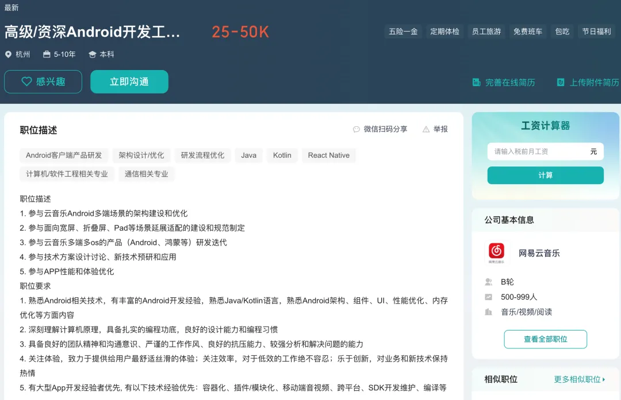Screen dimensions: 621x400
Task: Click the 职位要求 section label
Action: 35,286
